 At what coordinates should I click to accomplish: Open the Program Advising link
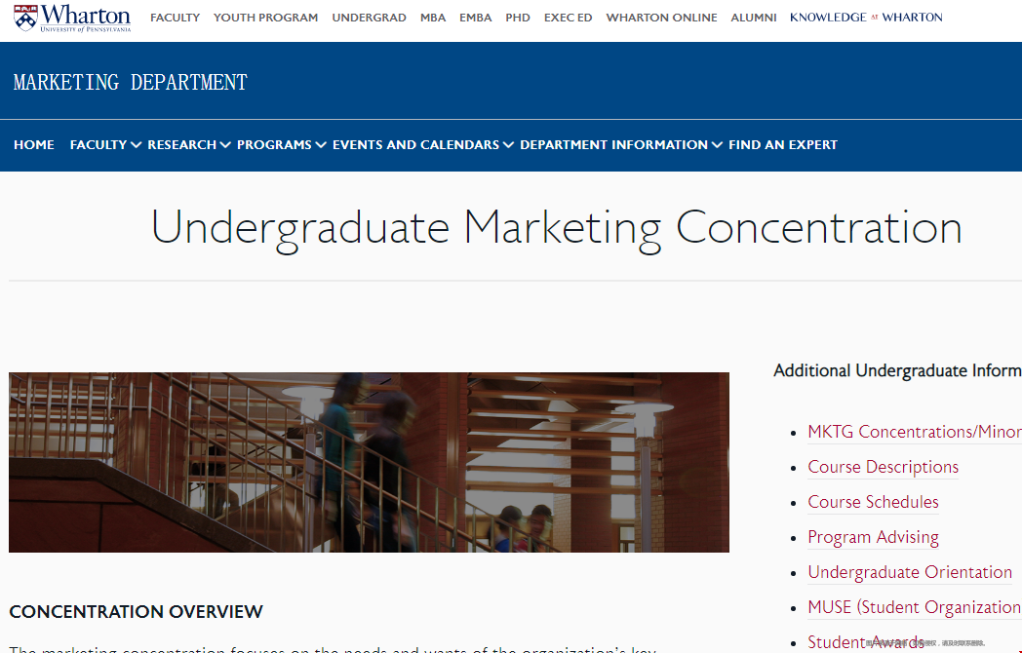pos(874,538)
